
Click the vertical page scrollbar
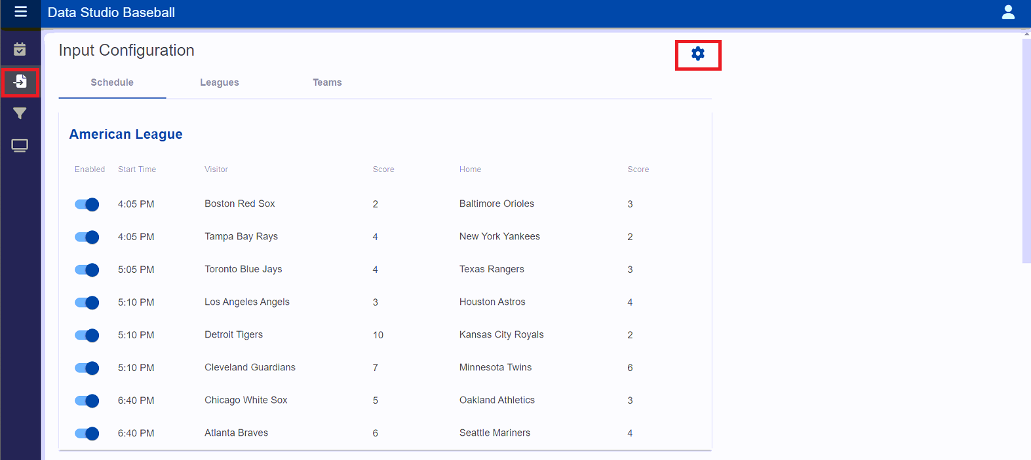1026,150
